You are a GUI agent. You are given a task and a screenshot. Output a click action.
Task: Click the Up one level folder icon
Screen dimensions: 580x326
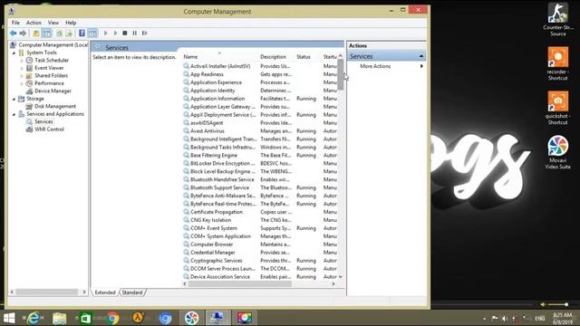click(36, 34)
